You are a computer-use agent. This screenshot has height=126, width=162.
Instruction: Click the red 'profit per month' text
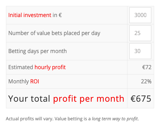point(89,99)
